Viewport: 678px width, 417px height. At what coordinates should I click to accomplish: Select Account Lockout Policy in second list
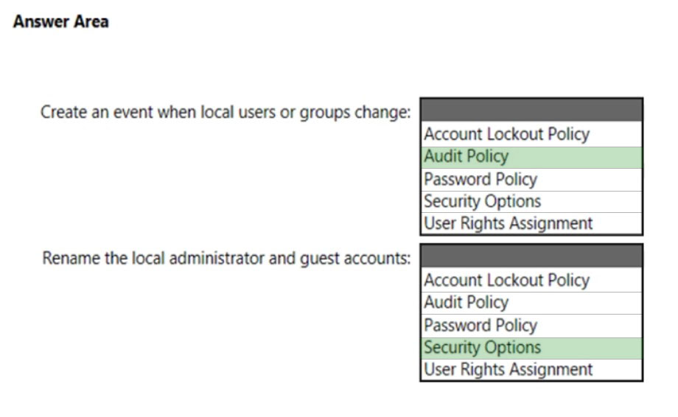click(x=531, y=280)
